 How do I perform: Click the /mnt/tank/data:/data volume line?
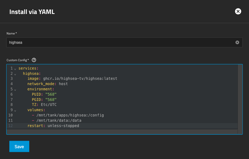[57, 120]
